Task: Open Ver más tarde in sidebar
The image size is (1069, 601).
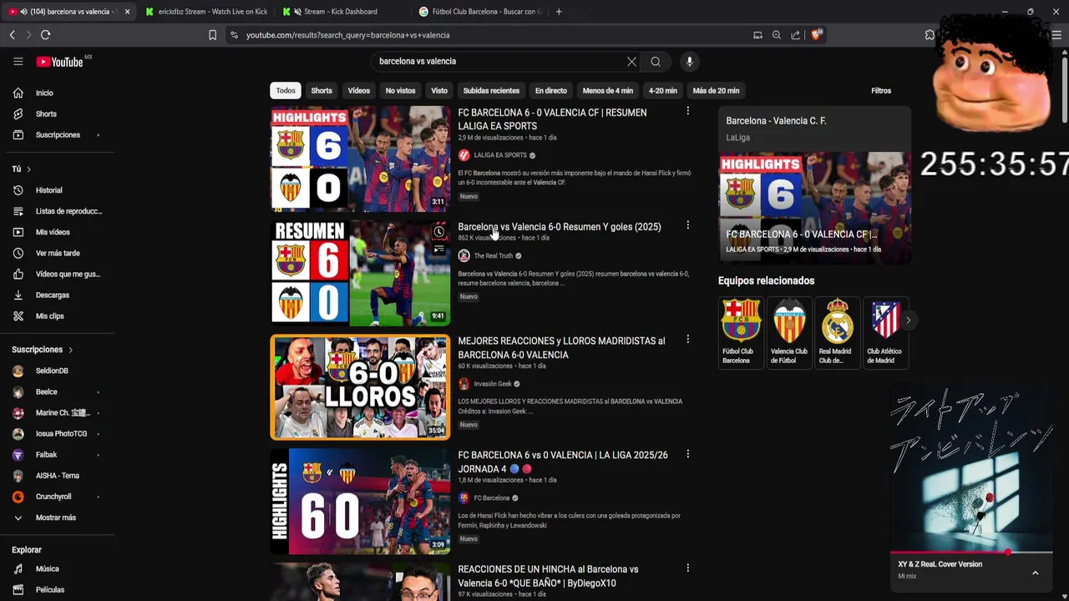Action: 57,253
